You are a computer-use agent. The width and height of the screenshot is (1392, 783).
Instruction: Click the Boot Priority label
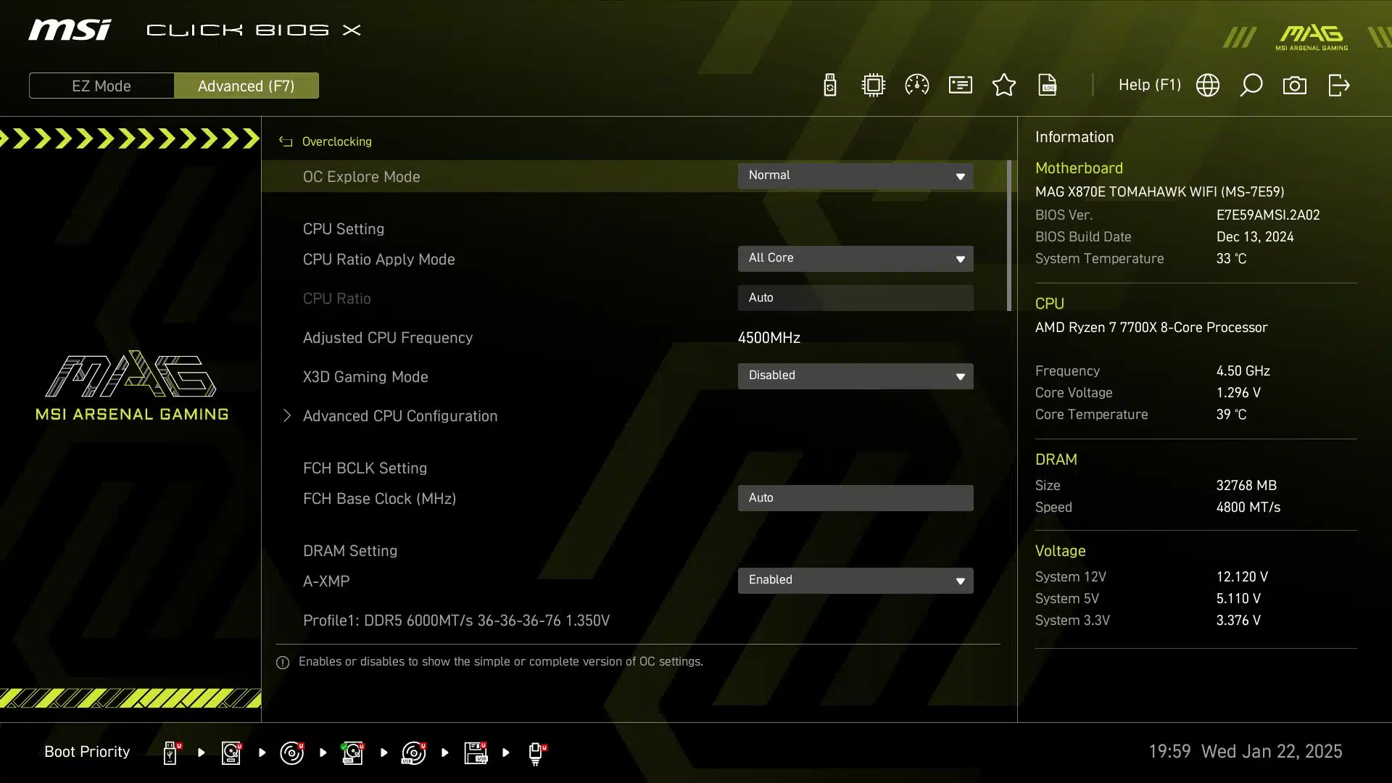click(87, 752)
